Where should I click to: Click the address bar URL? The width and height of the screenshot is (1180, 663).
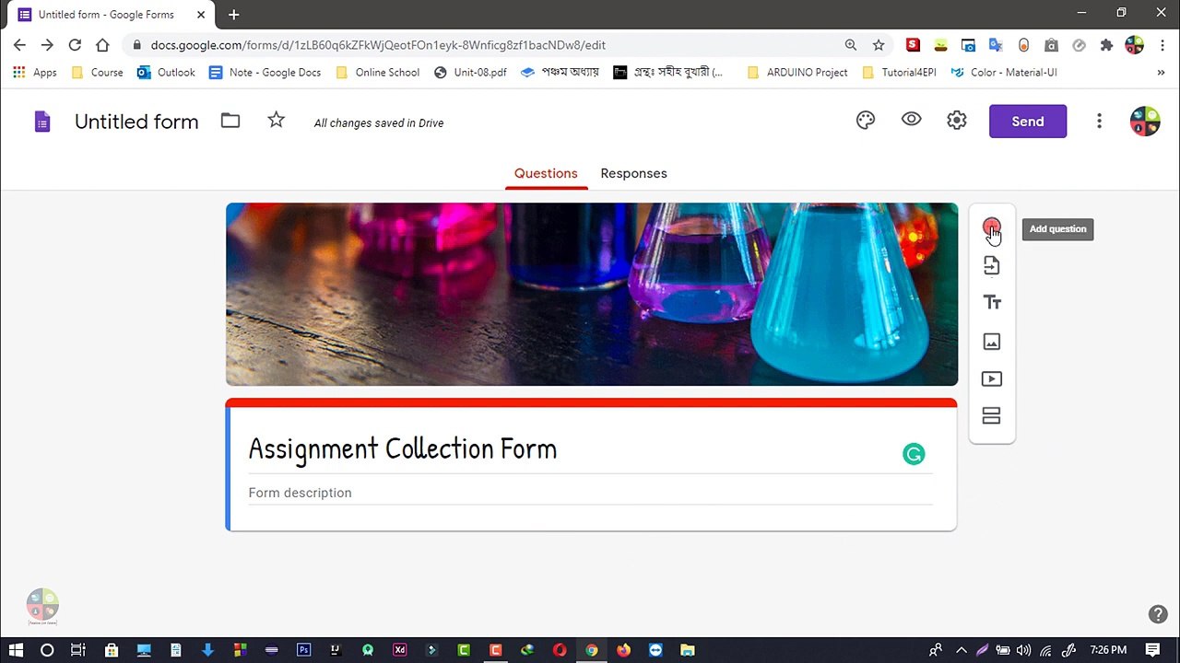pyautogui.click(x=378, y=45)
